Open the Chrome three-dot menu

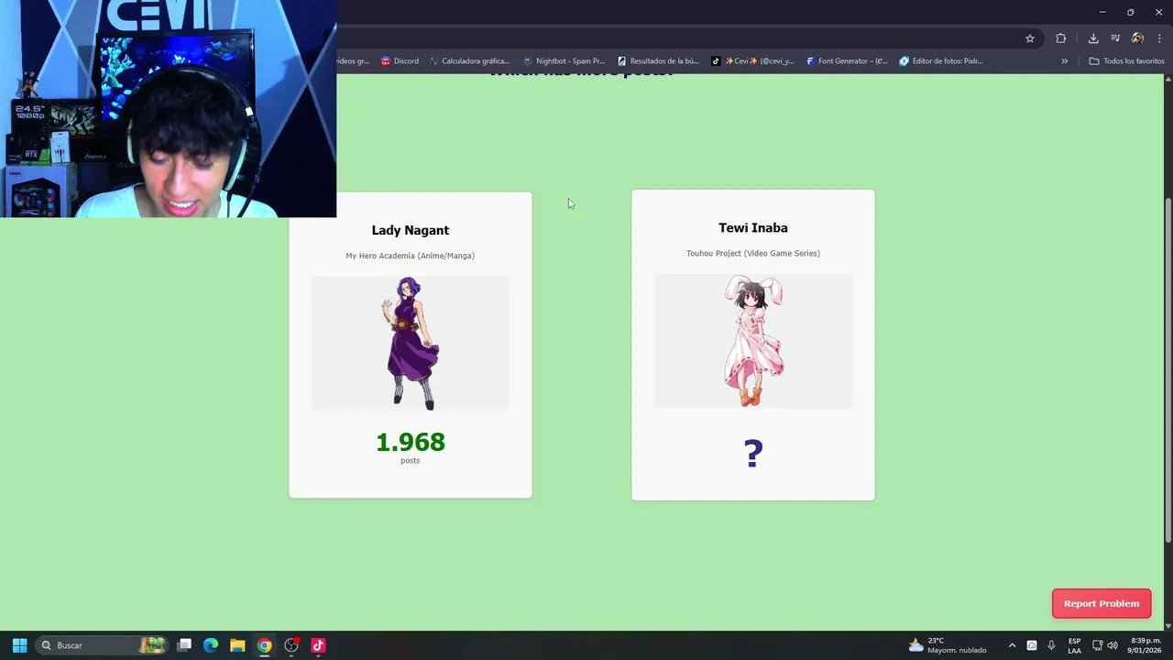pos(1159,38)
